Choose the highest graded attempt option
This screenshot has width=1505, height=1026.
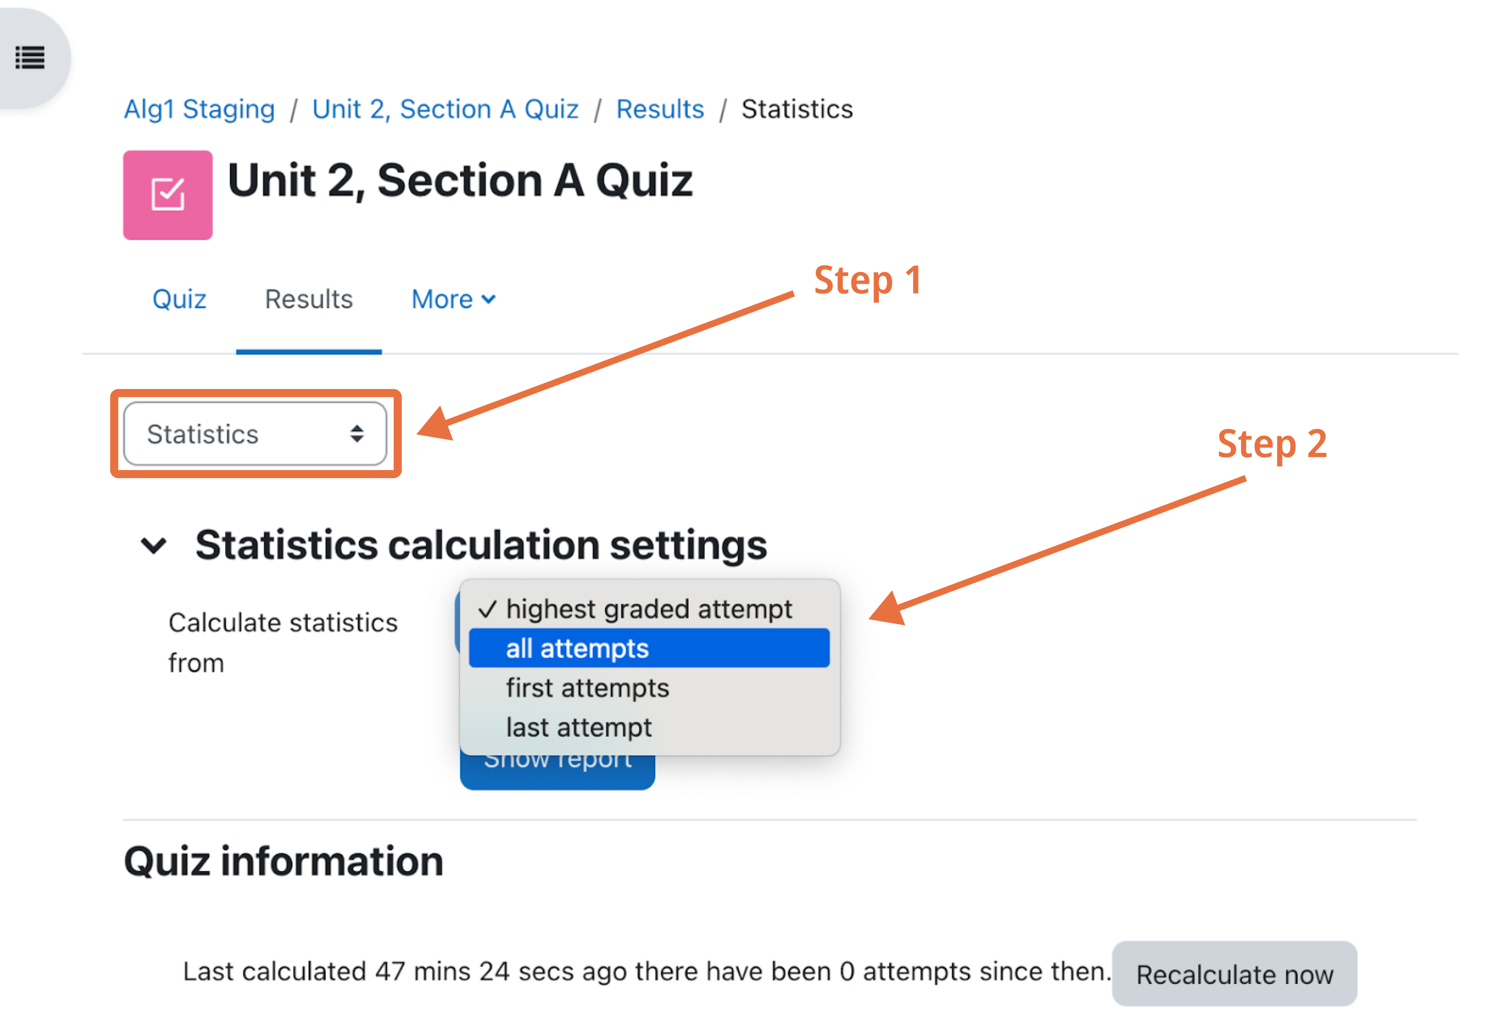(x=648, y=609)
